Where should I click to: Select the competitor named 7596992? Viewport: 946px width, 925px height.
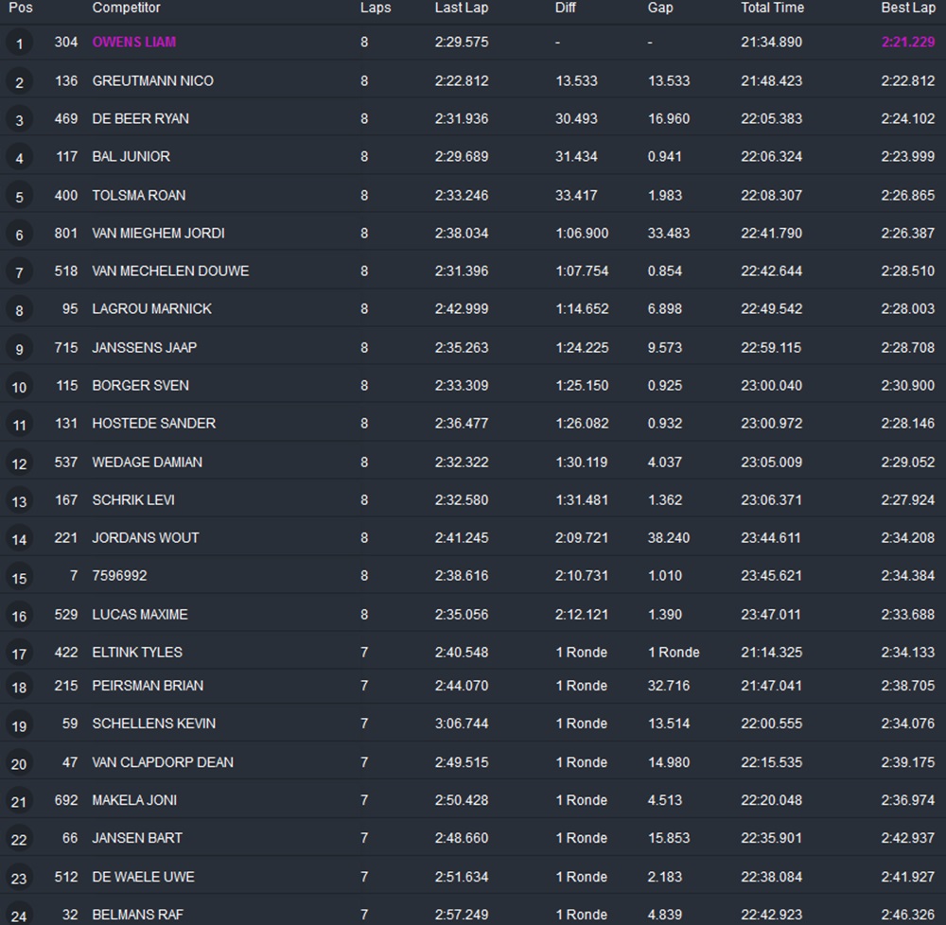(x=119, y=575)
